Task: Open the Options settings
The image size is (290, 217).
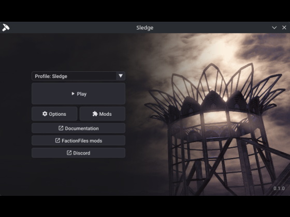Action: click(54, 114)
